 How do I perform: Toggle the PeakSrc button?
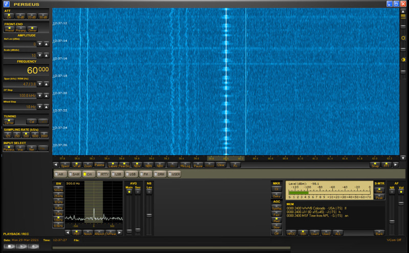pyautogui.click(x=124, y=165)
